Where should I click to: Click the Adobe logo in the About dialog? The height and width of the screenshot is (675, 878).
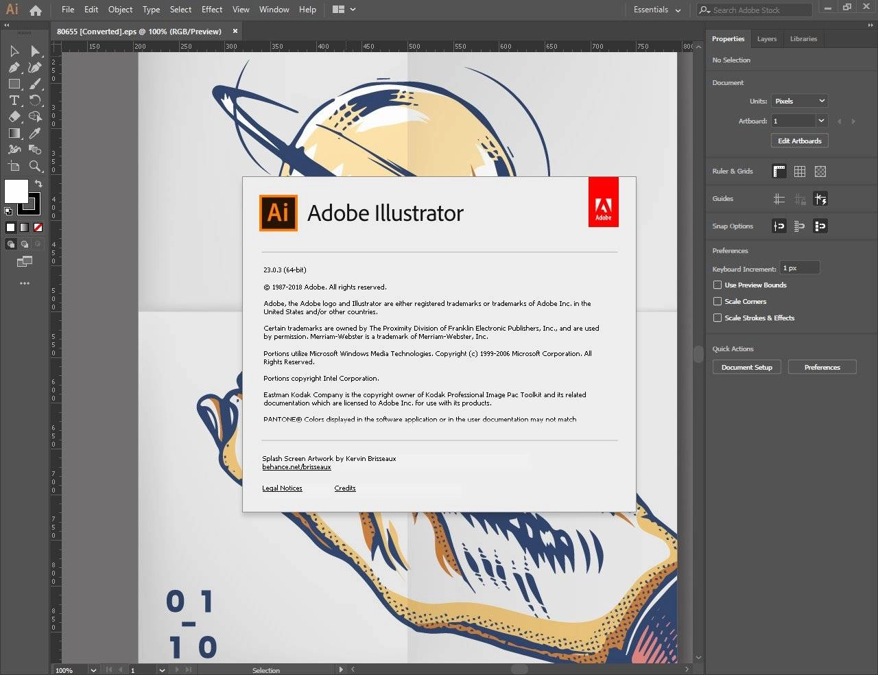click(604, 202)
